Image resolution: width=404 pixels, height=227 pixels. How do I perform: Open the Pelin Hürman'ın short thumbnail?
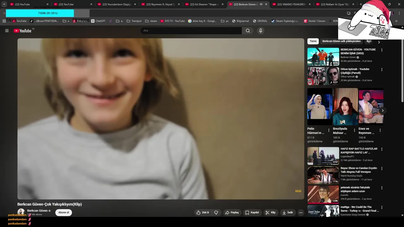point(320,106)
